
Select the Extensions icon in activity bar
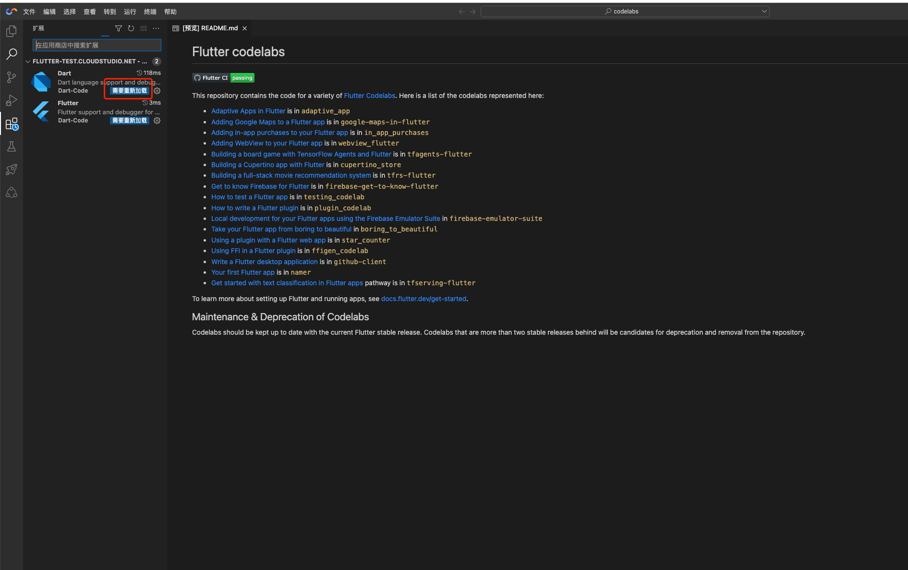12,124
